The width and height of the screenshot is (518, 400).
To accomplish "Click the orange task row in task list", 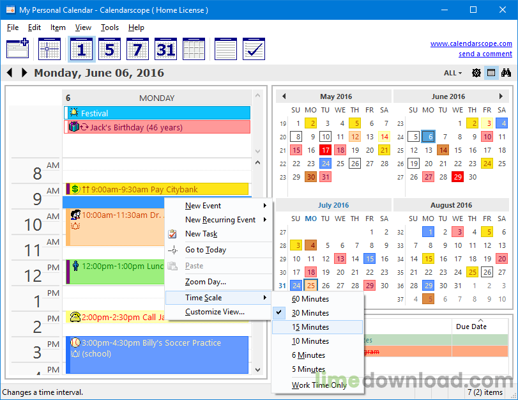I will click(x=436, y=351).
